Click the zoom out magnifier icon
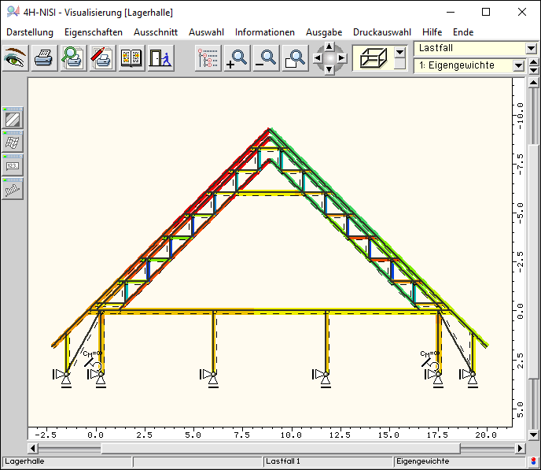Viewport: 541px width, 470px height. point(266,58)
